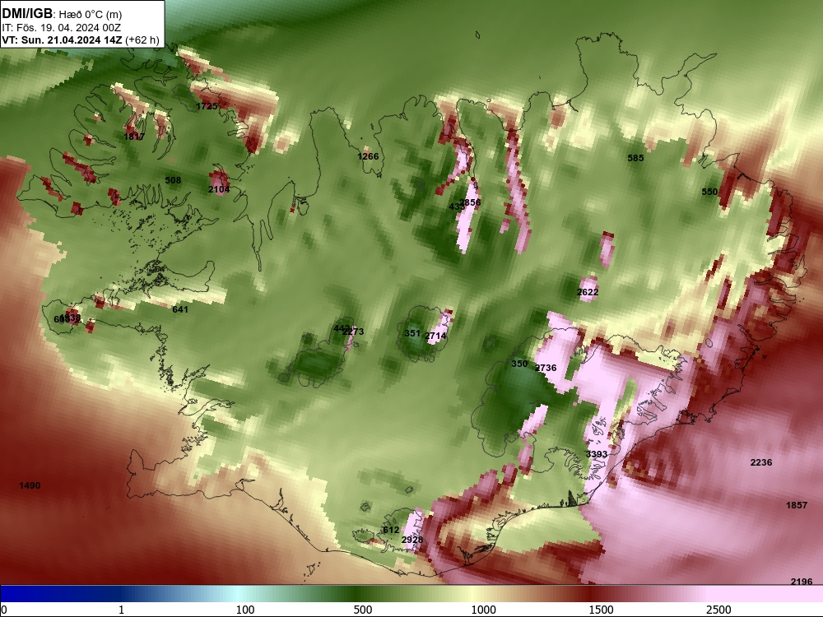Viewport: 823px width, 617px height.
Task: Click the 550 height value on the map
Action: point(709,192)
